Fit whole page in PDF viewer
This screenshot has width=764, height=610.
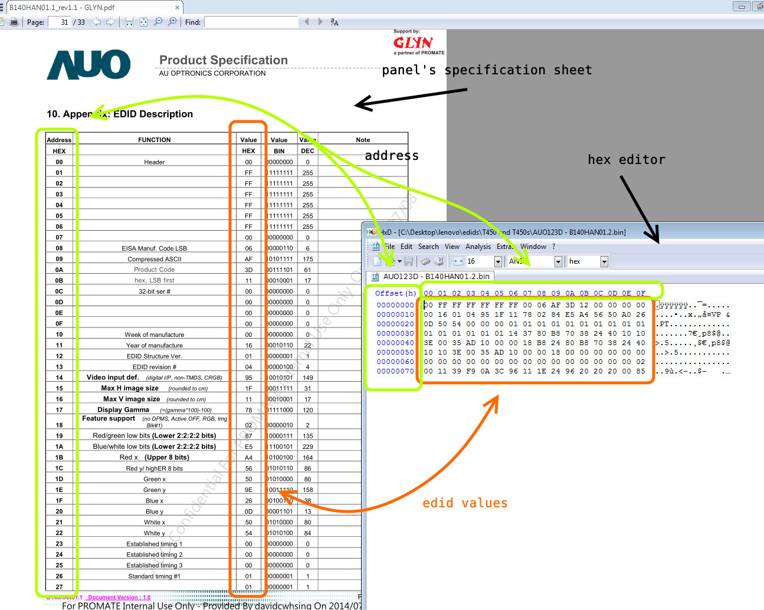coord(143,22)
